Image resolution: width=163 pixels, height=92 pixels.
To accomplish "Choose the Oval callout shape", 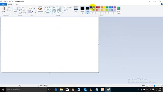I will click(x=58, y=13).
